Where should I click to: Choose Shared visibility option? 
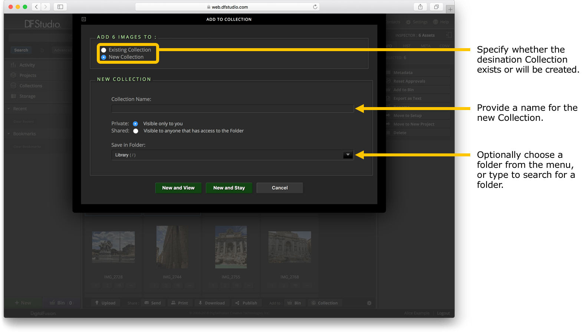click(136, 131)
